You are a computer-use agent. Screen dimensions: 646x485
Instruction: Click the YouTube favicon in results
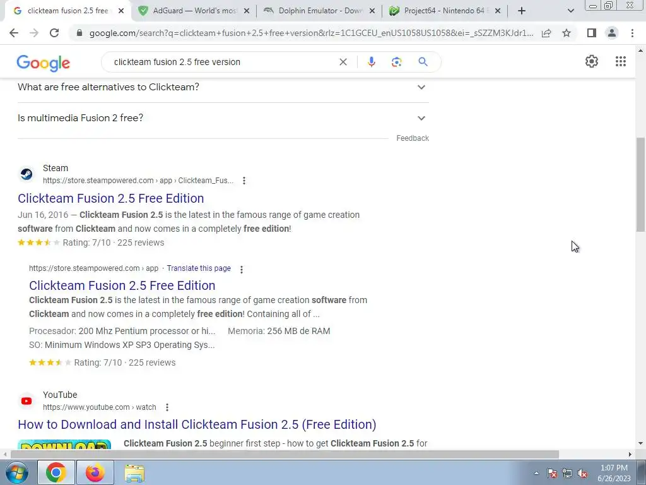tap(26, 401)
